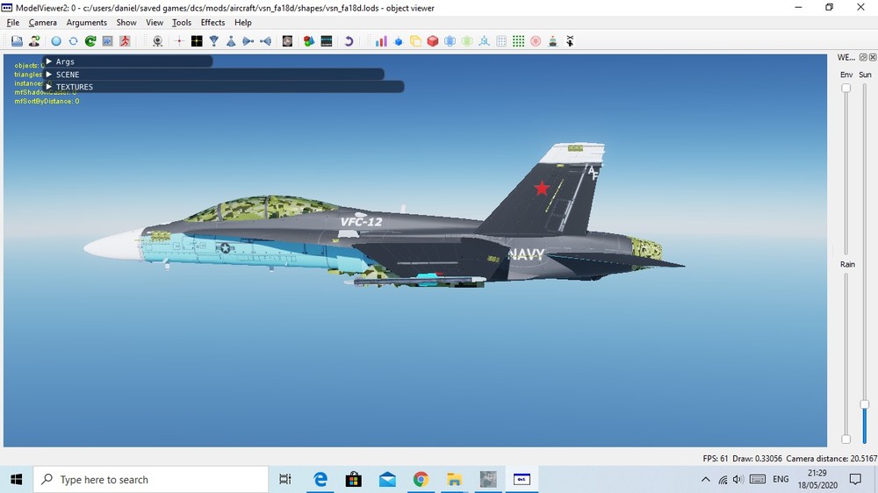Open the View menu

click(154, 23)
